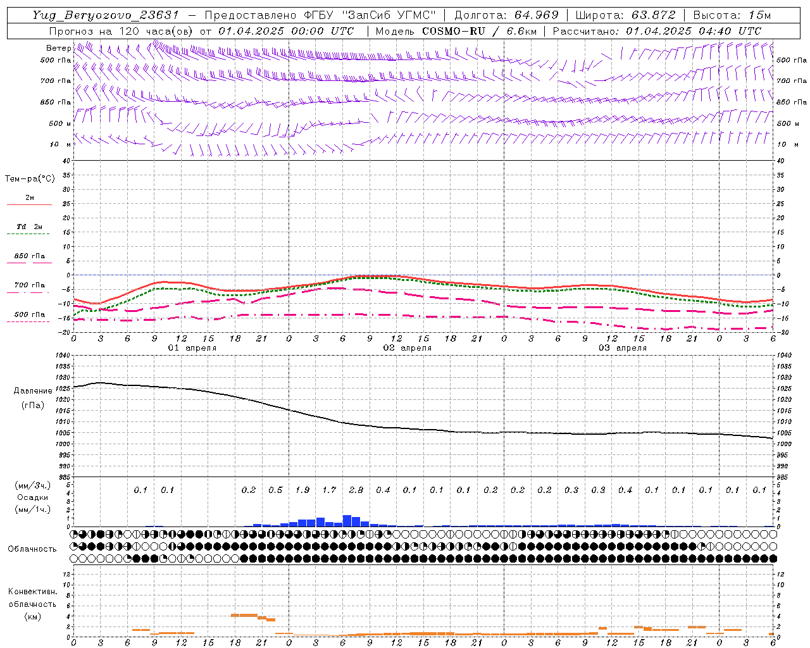Click the "Осадки" precipitation label
The image size is (810, 648).
(x=33, y=497)
